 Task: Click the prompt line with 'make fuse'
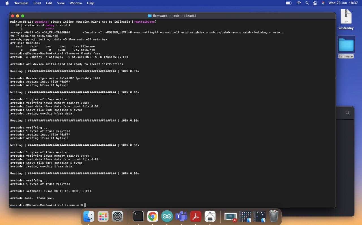55,54
